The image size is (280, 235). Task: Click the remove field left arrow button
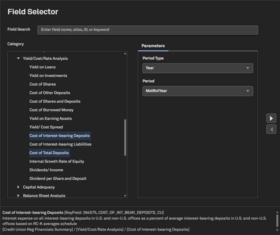click(x=271, y=129)
